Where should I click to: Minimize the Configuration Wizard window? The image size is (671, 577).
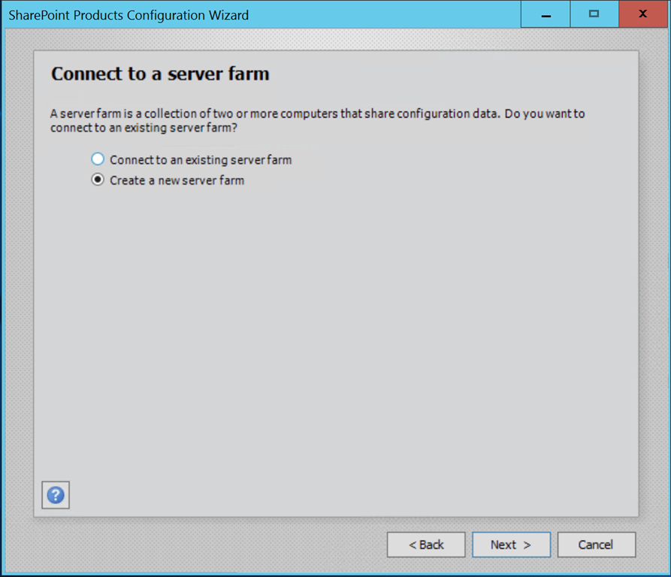(x=546, y=14)
